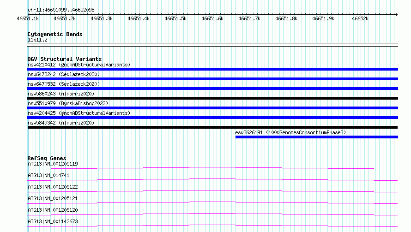The height and width of the screenshot is (232, 411).
Task: Select the blue bar under nsv5510979
Action: point(212,108)
